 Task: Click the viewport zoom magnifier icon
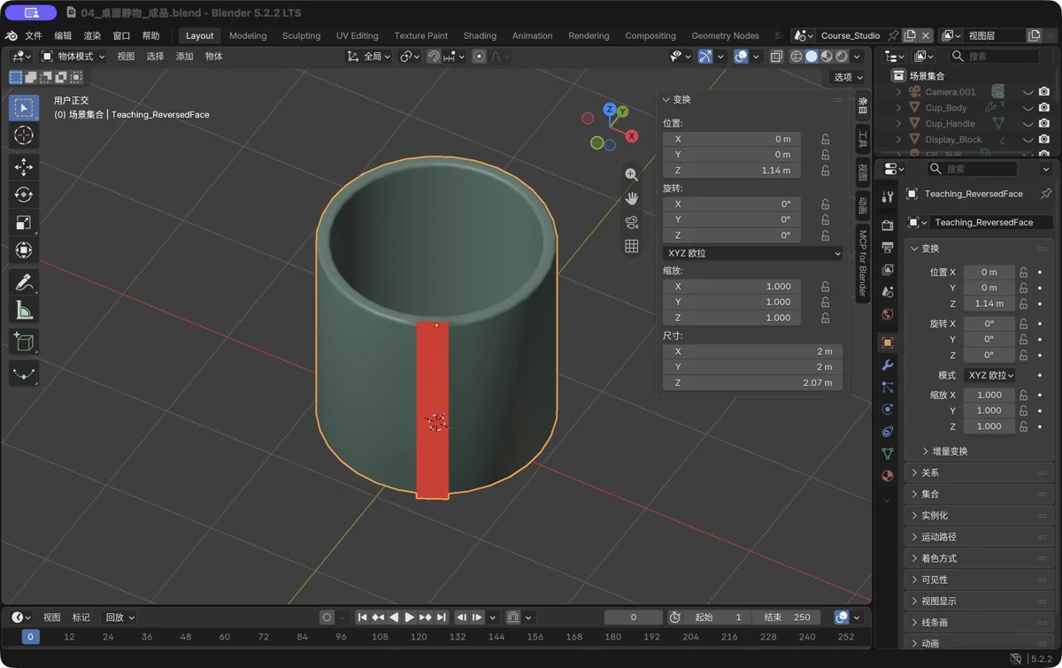tap(631, 175)
